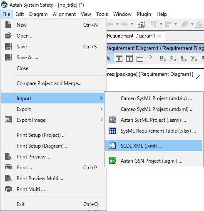Viewport: 204px width, 211px height.
Task: Select the Satisfy (S) relation tool
Action: click(183, 58)
